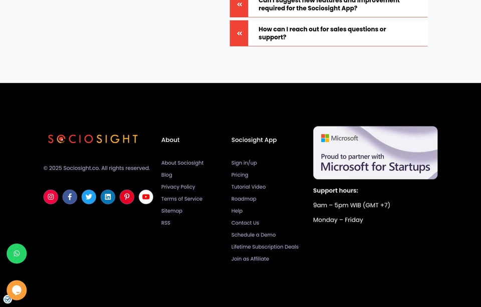Image resolution: width=481 pixels, height=307 pixels.
Task: Open the Facebook social icon
Action: [x=70, y=197]
